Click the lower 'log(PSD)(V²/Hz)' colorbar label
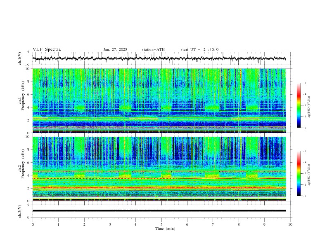This screenshot has height=252, width=327. pyautogui.click(x=309, y=175)
